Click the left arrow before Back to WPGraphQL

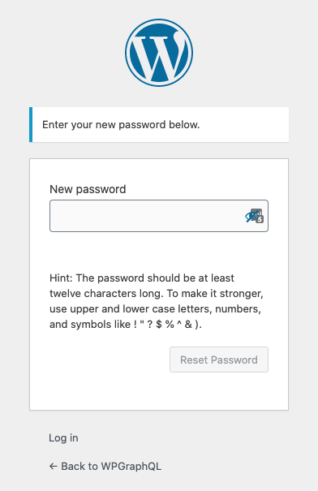[54, 467]
